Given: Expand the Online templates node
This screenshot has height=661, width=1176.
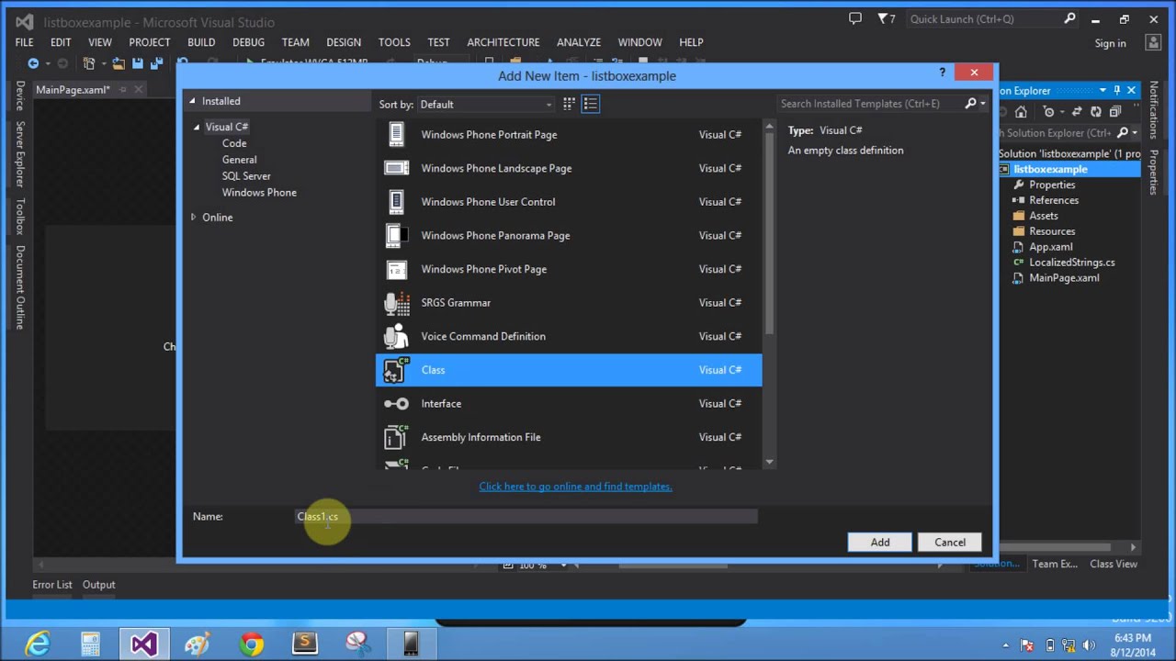Looking at the screenshot, I should (x=193, y=218).
